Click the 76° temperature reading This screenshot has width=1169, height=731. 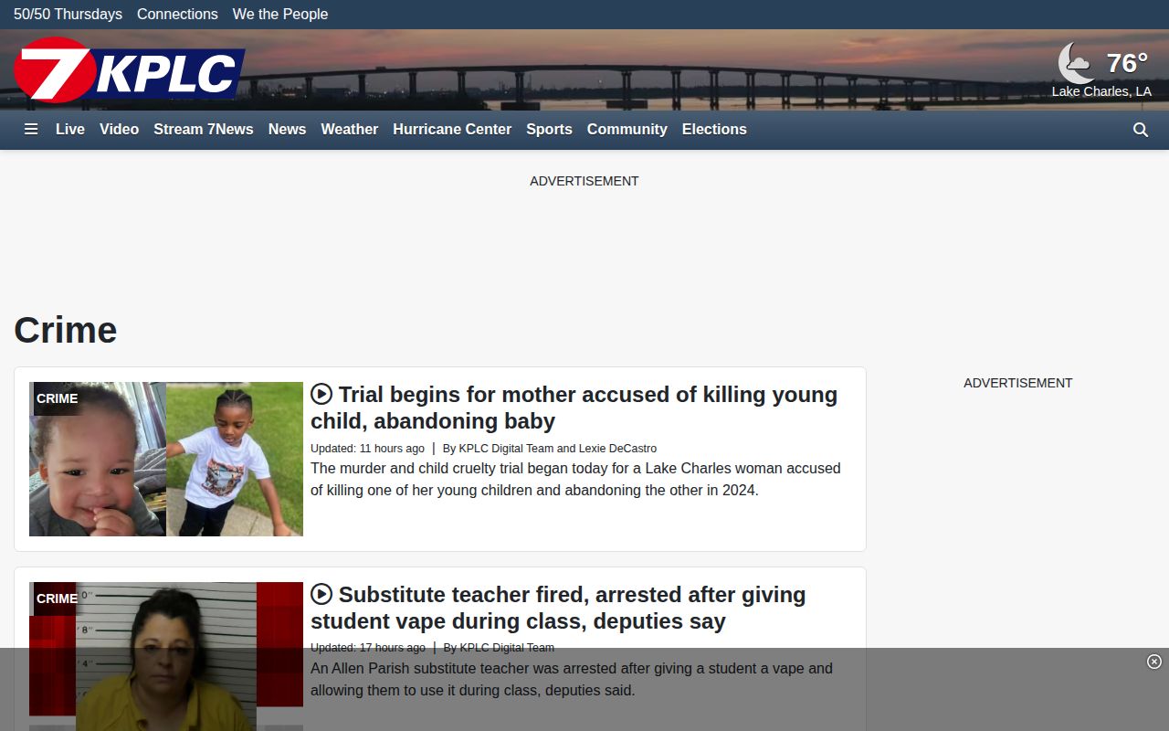click(x=1127, y=63)
